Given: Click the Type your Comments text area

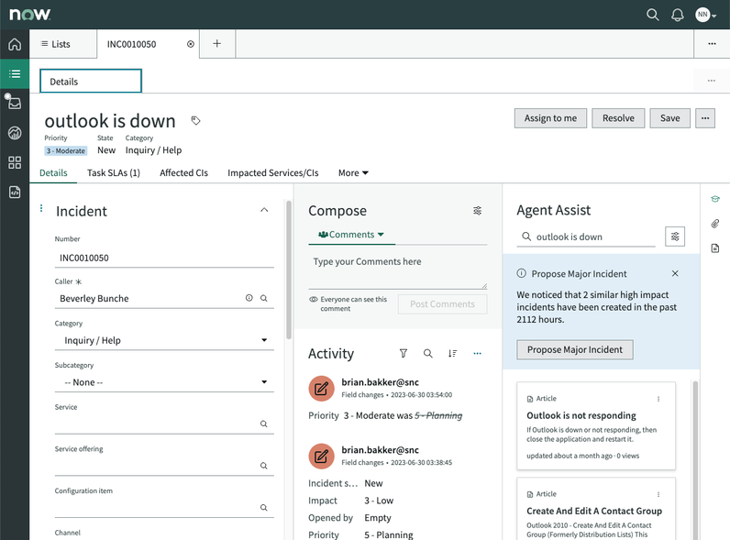Looking at the screenshot, I should [398, 271].
